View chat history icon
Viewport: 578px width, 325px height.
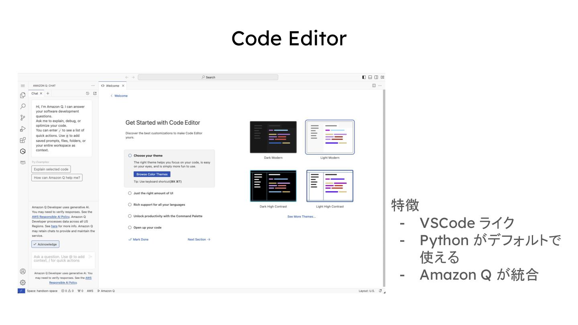pyautogui.click(x=88, y=93)
